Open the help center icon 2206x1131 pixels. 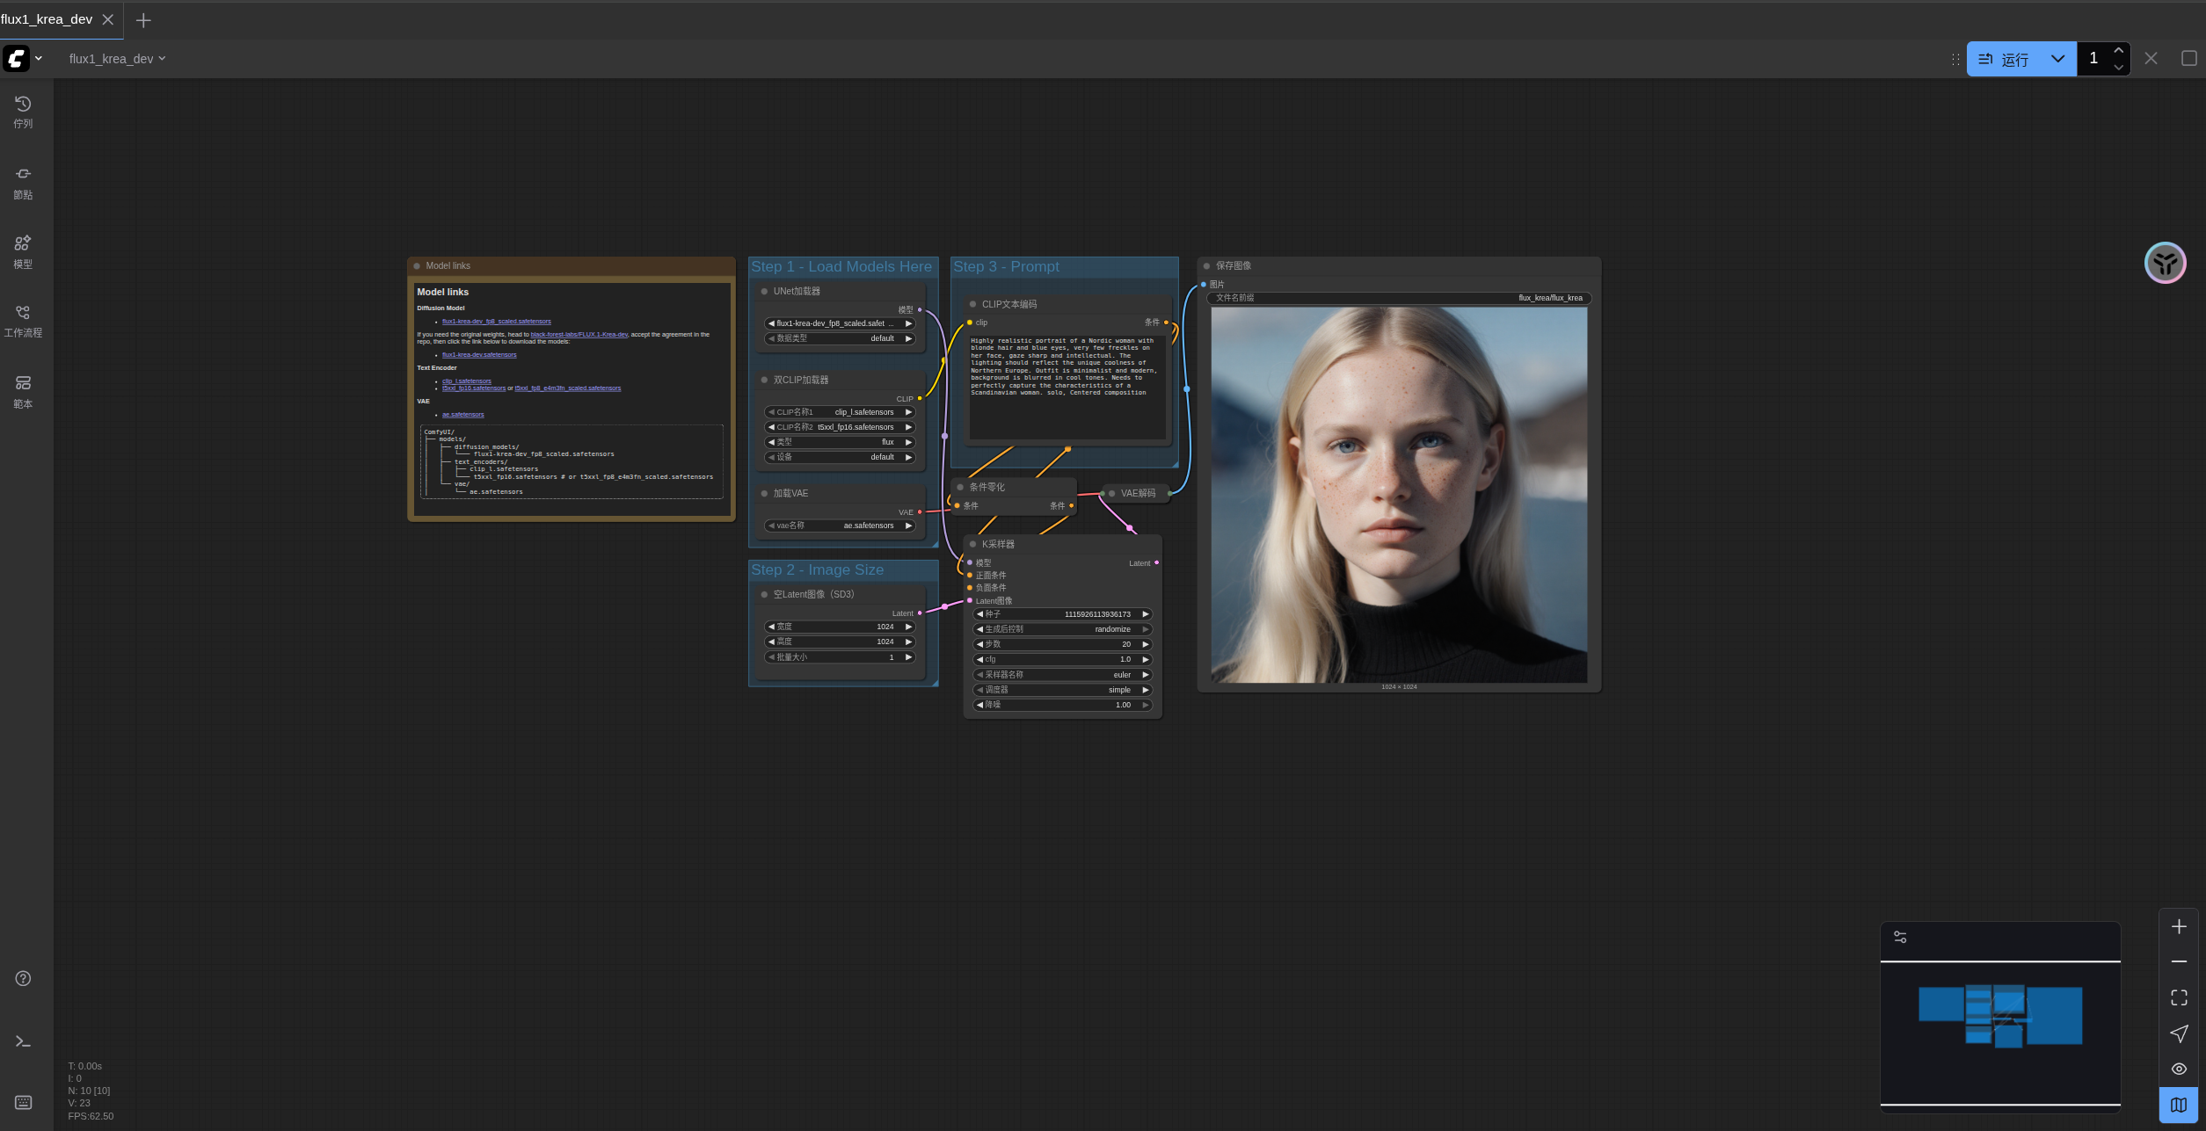click(23, 978)
